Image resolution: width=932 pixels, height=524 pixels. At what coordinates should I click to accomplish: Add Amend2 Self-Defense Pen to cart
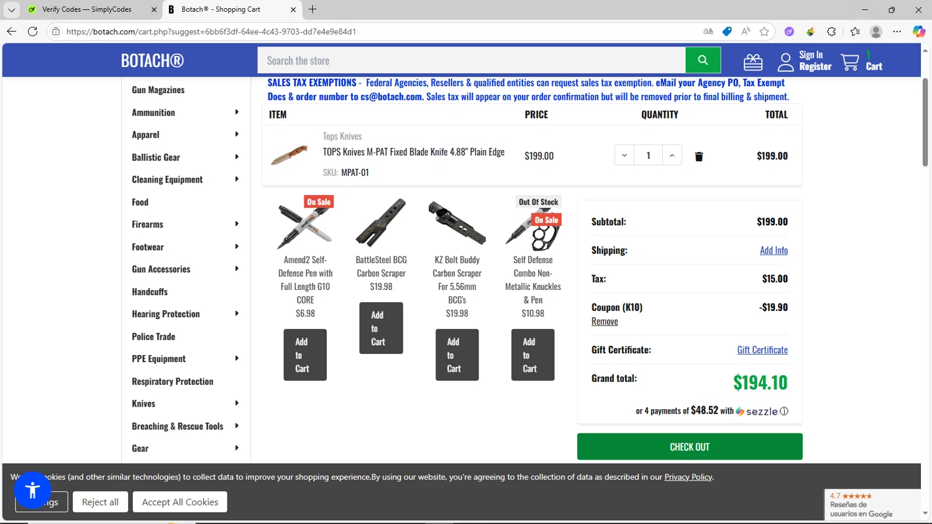(x=305, y=355)
